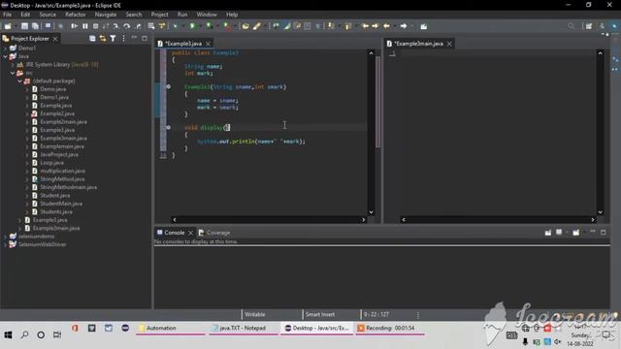Click the Pin Editor toolbar icon
The height and width of the screenshot is (349, 621).
pos(424,26)
